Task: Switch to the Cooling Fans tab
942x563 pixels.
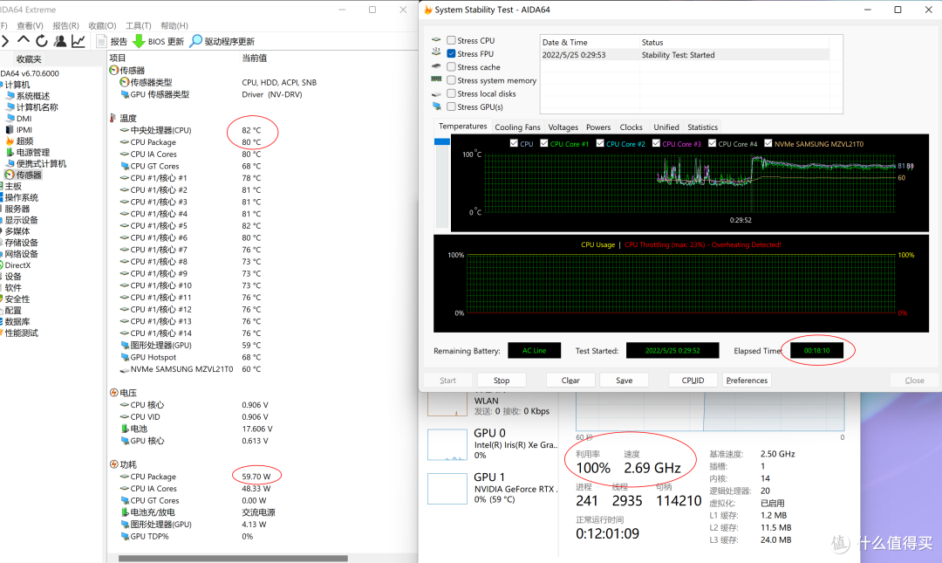Action: click(x=517, y=127)
